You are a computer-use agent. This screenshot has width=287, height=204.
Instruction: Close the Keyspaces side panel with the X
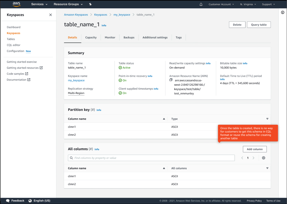coord(51,15)
